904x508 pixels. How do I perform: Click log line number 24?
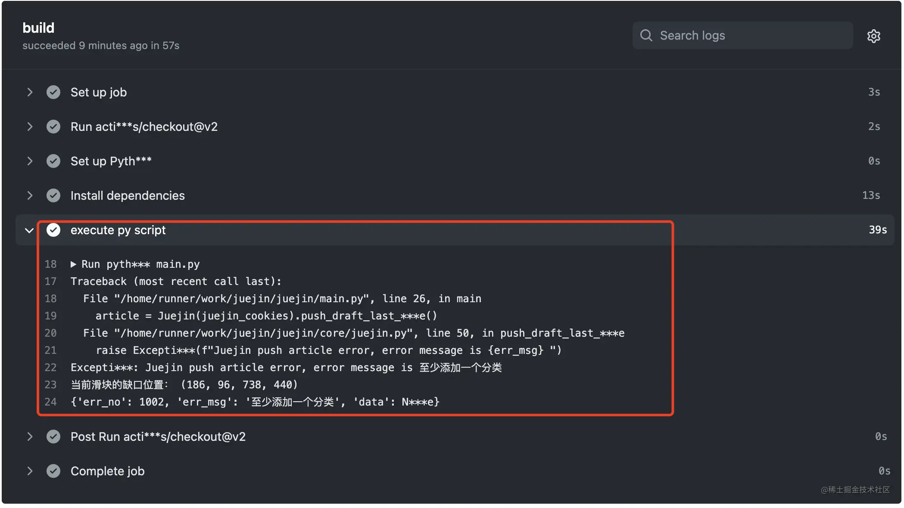coord(50,402)
